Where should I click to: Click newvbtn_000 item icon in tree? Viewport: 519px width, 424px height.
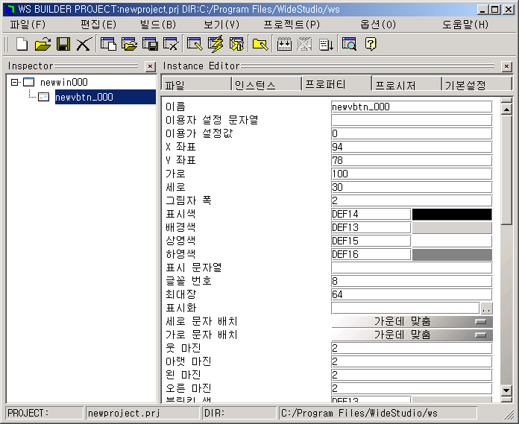point(43,97)
